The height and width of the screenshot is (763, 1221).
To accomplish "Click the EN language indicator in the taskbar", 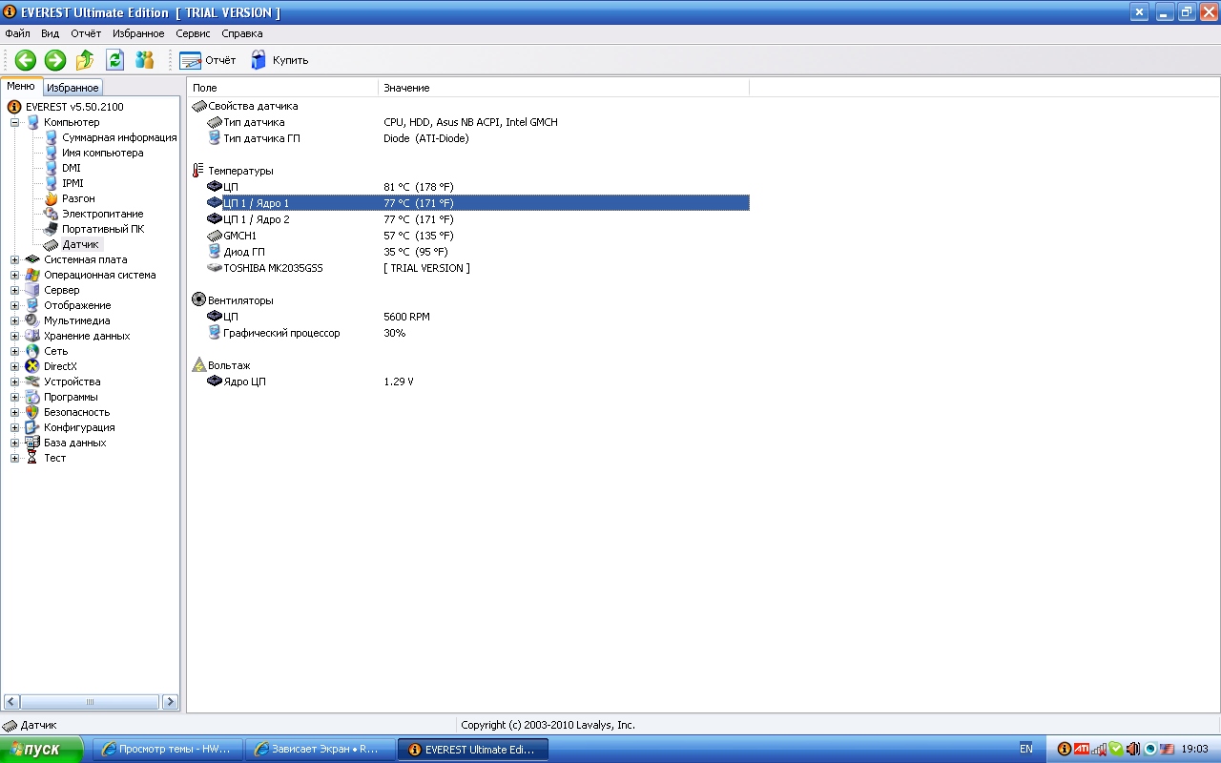I will point(1026,750).
